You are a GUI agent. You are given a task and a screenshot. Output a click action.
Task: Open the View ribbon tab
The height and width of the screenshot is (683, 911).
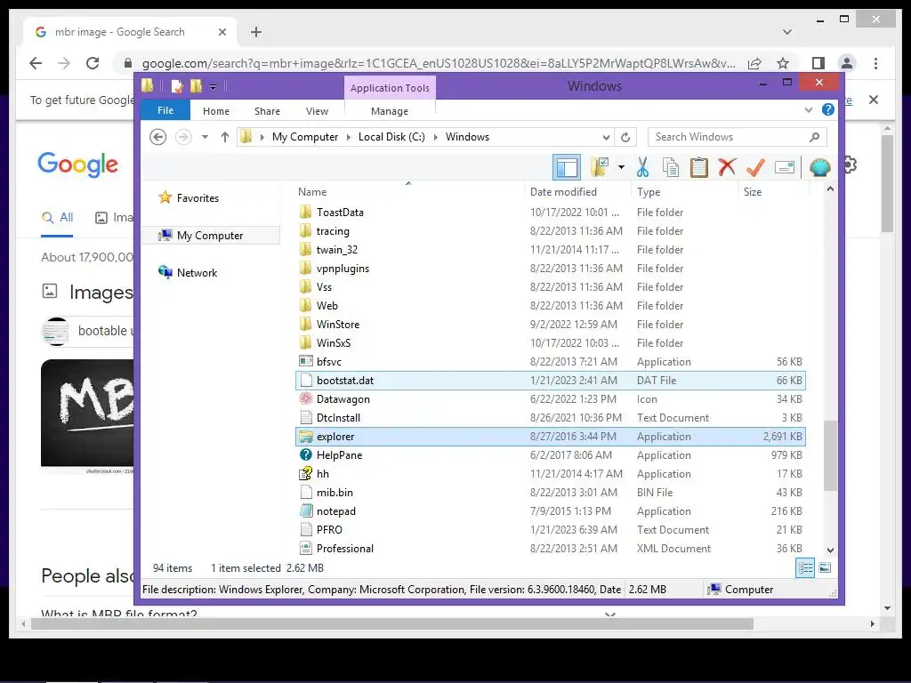pyautogui.click(x=318, y=111)
